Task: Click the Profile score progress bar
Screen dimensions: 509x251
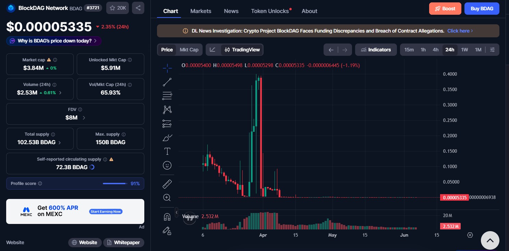Action: [115, 184]
